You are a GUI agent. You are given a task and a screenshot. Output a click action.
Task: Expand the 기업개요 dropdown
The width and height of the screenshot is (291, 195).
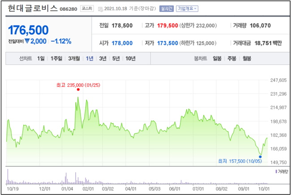pos(187,8)
